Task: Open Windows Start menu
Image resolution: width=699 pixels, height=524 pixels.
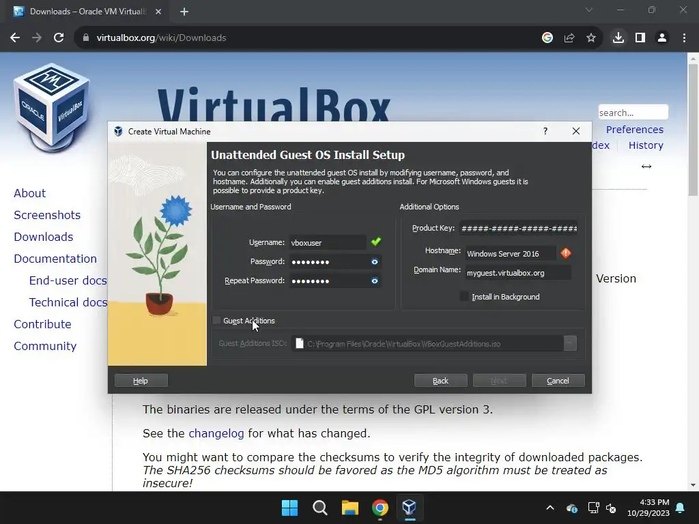Action: click(x=289, y=508)
